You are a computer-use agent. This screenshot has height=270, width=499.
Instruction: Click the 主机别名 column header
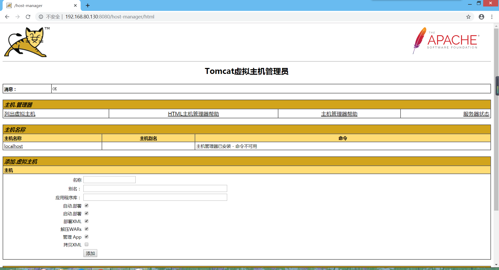coord(148,138)
